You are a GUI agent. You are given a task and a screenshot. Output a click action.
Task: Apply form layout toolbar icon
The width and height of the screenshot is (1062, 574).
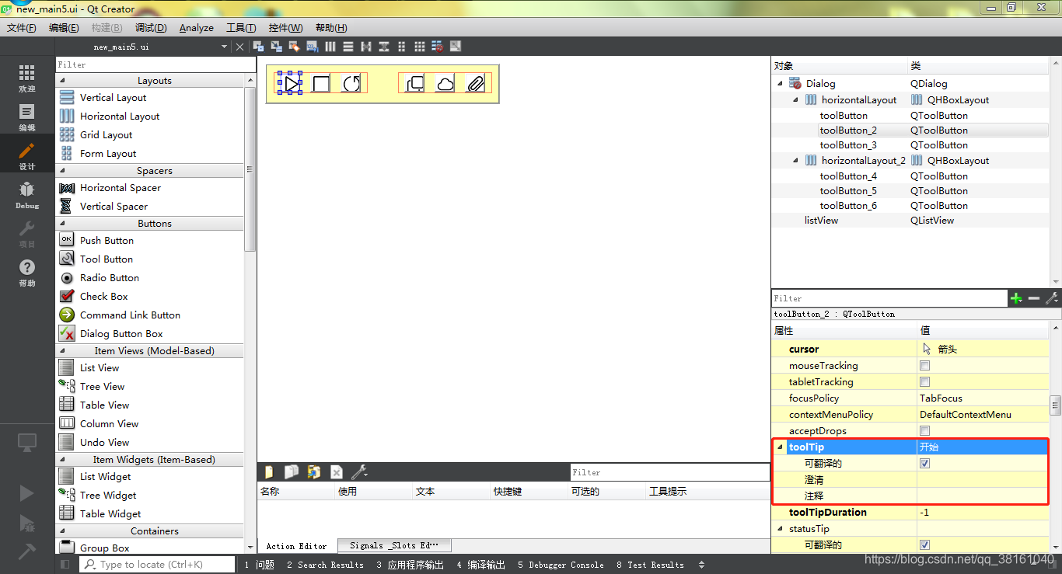(x=402, y=47)
